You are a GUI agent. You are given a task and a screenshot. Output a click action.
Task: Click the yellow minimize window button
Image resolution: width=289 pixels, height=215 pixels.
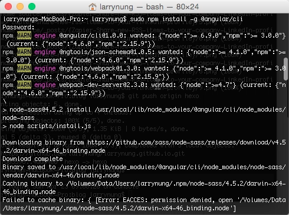[20, 6]
